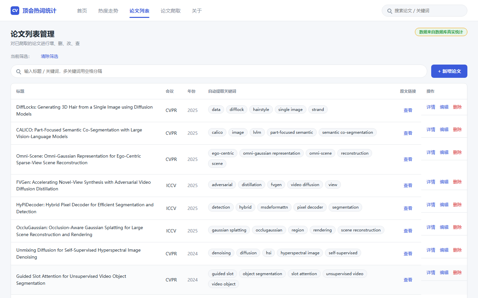Click the 会议 column header
Viewport: 478px width, 298px height.
170,91
